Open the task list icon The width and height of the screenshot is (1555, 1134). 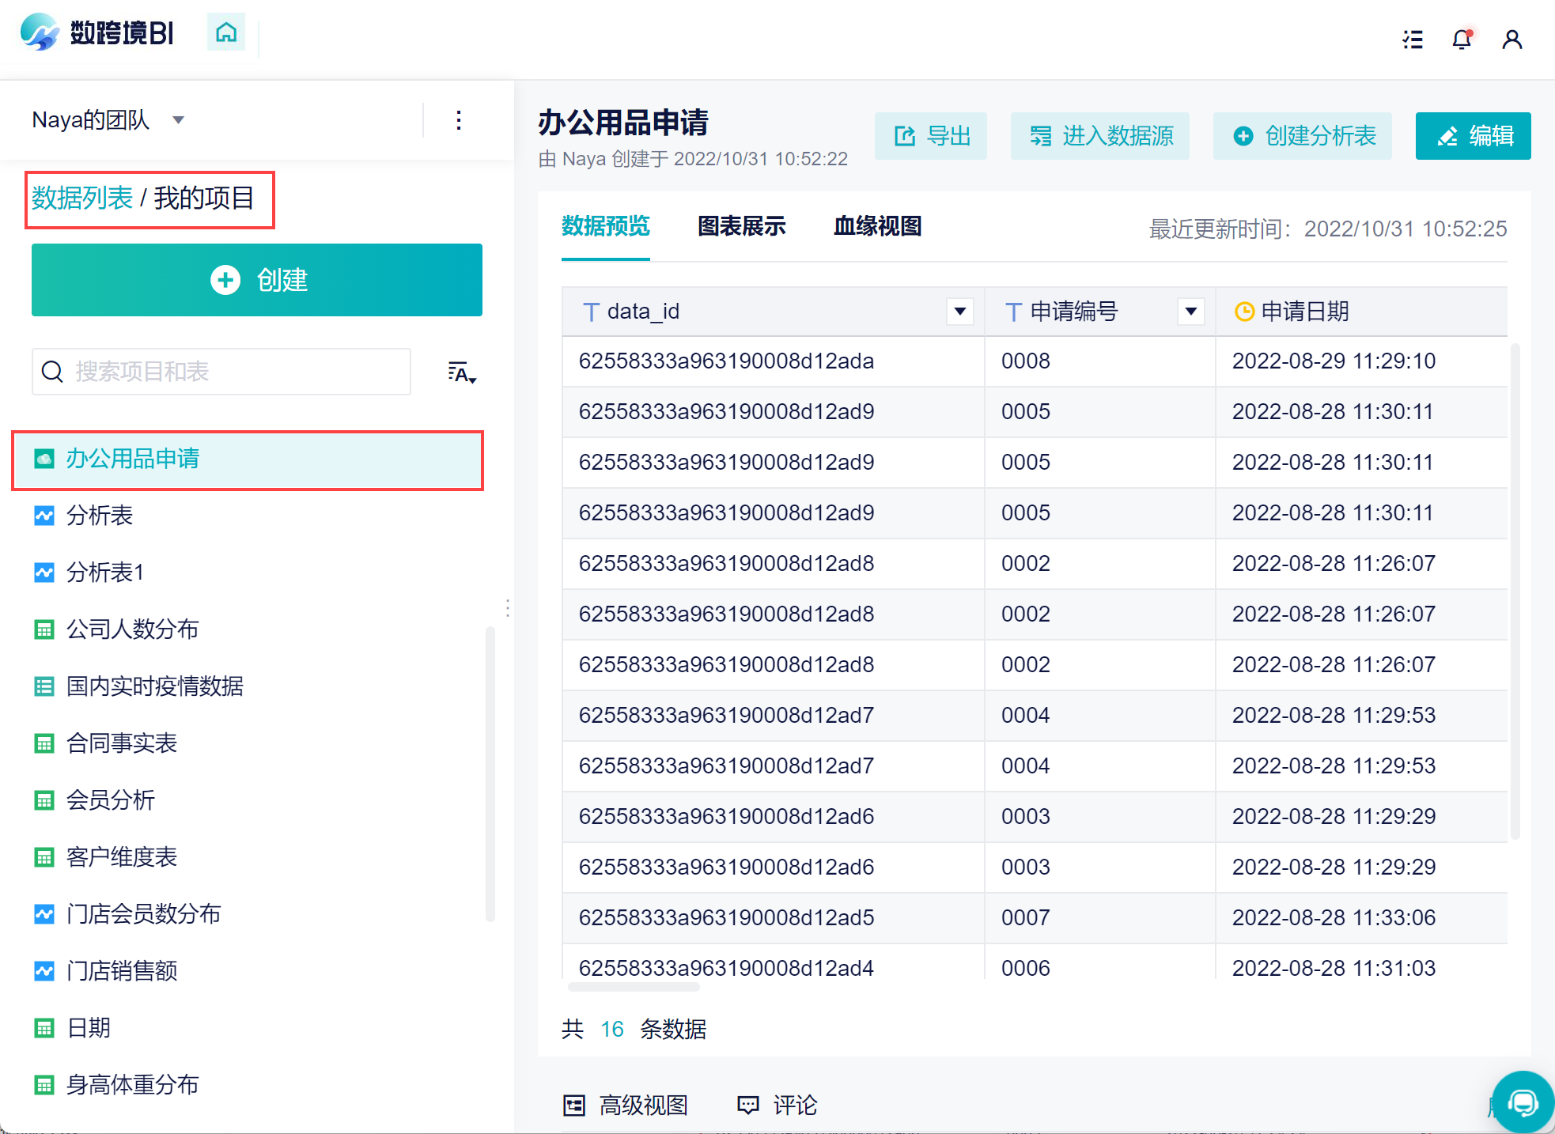coord(1413,40)
